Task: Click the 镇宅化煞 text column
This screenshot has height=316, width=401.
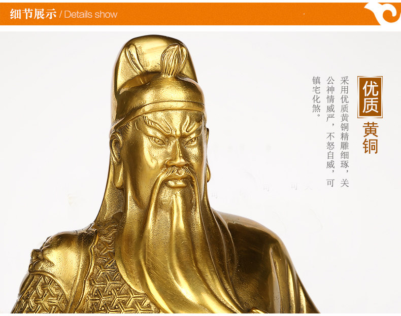Action: tap(316, 96)
